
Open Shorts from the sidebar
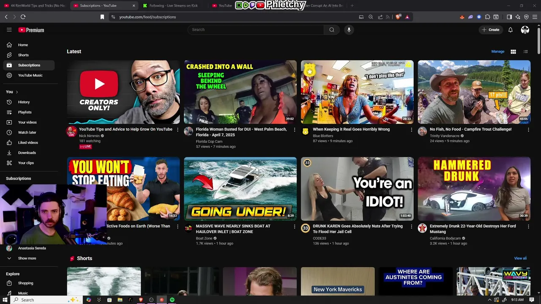point(29,55)
